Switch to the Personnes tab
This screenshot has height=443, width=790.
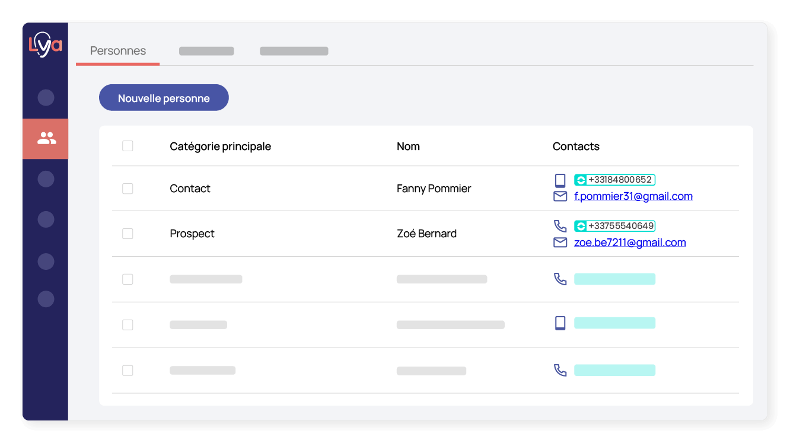118,51
